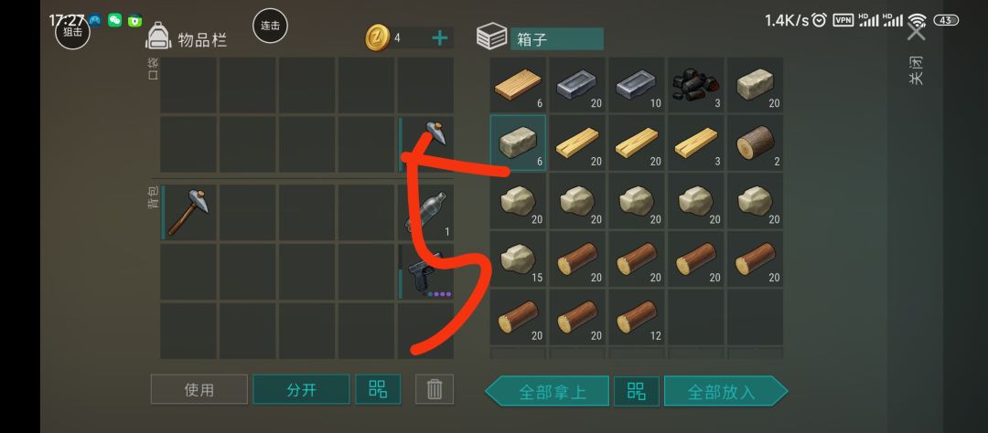Sort the chest with the grid icon

coord(637,392)
